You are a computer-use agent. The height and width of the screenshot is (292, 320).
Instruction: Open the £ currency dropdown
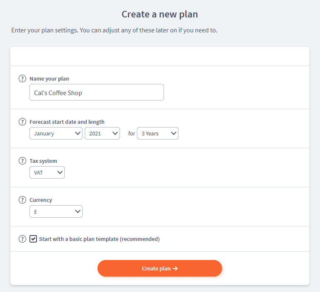56,211
